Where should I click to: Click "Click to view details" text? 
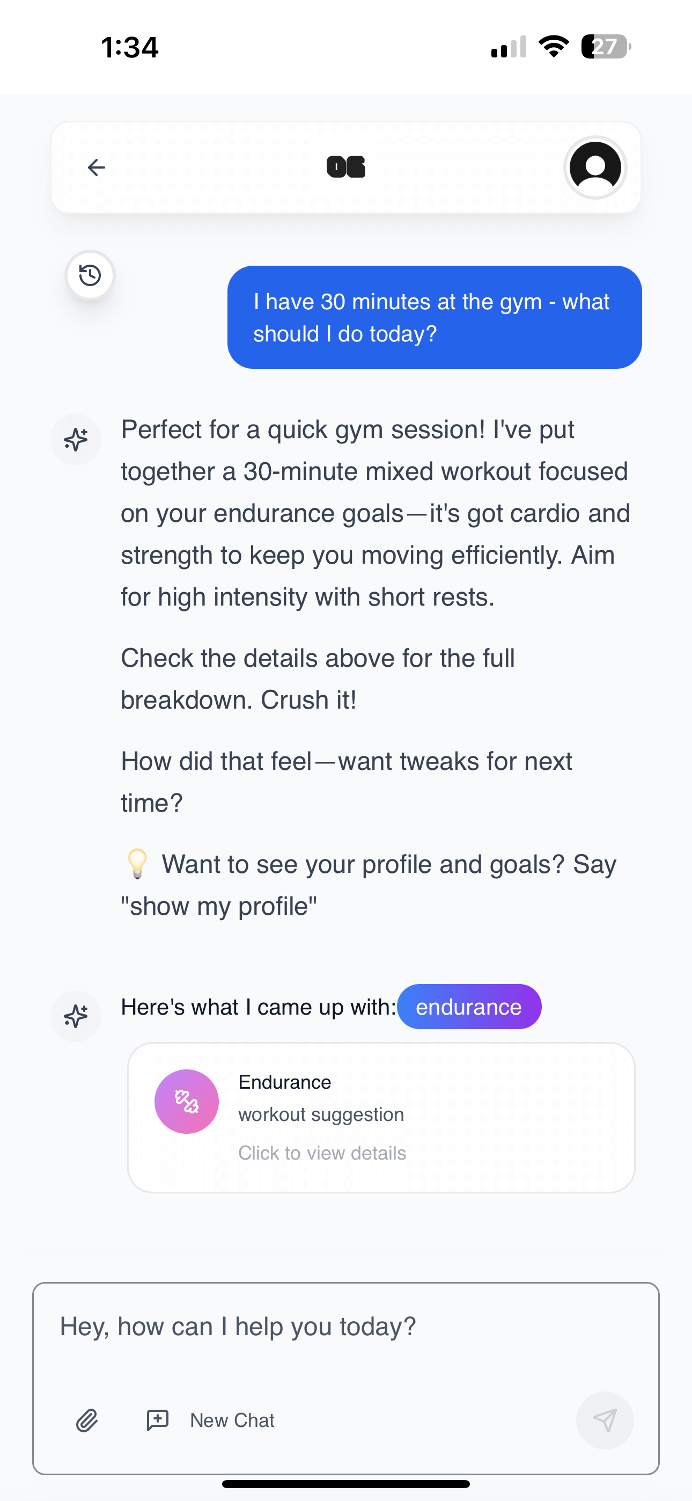(322, 1153)
